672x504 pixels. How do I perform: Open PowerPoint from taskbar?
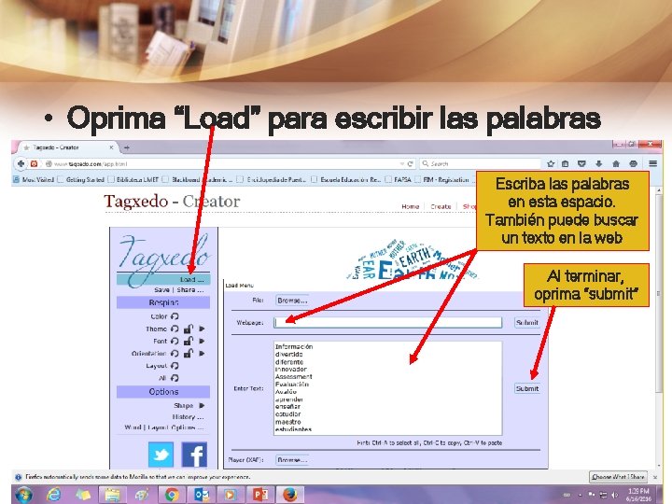coord(260,495)
